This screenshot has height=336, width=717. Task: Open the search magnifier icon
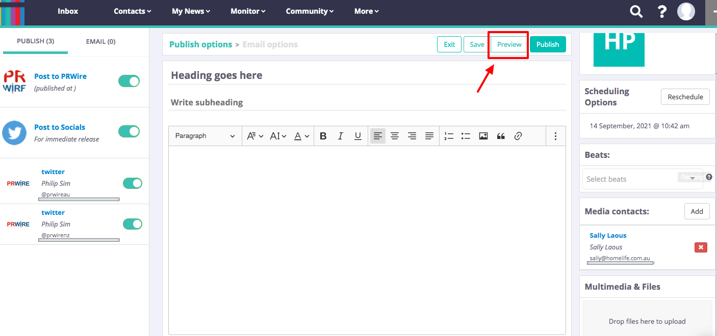[636, 12]
